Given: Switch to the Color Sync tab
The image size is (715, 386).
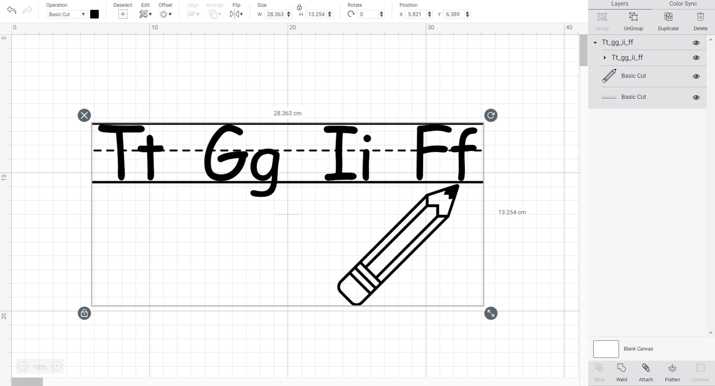Looking at the screenshot, I should (x=682, y=4).
